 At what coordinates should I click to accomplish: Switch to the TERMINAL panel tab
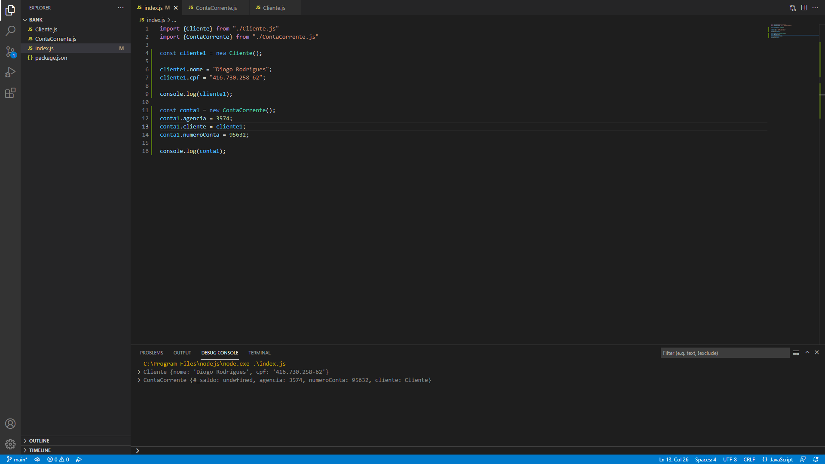pos(260,353)
